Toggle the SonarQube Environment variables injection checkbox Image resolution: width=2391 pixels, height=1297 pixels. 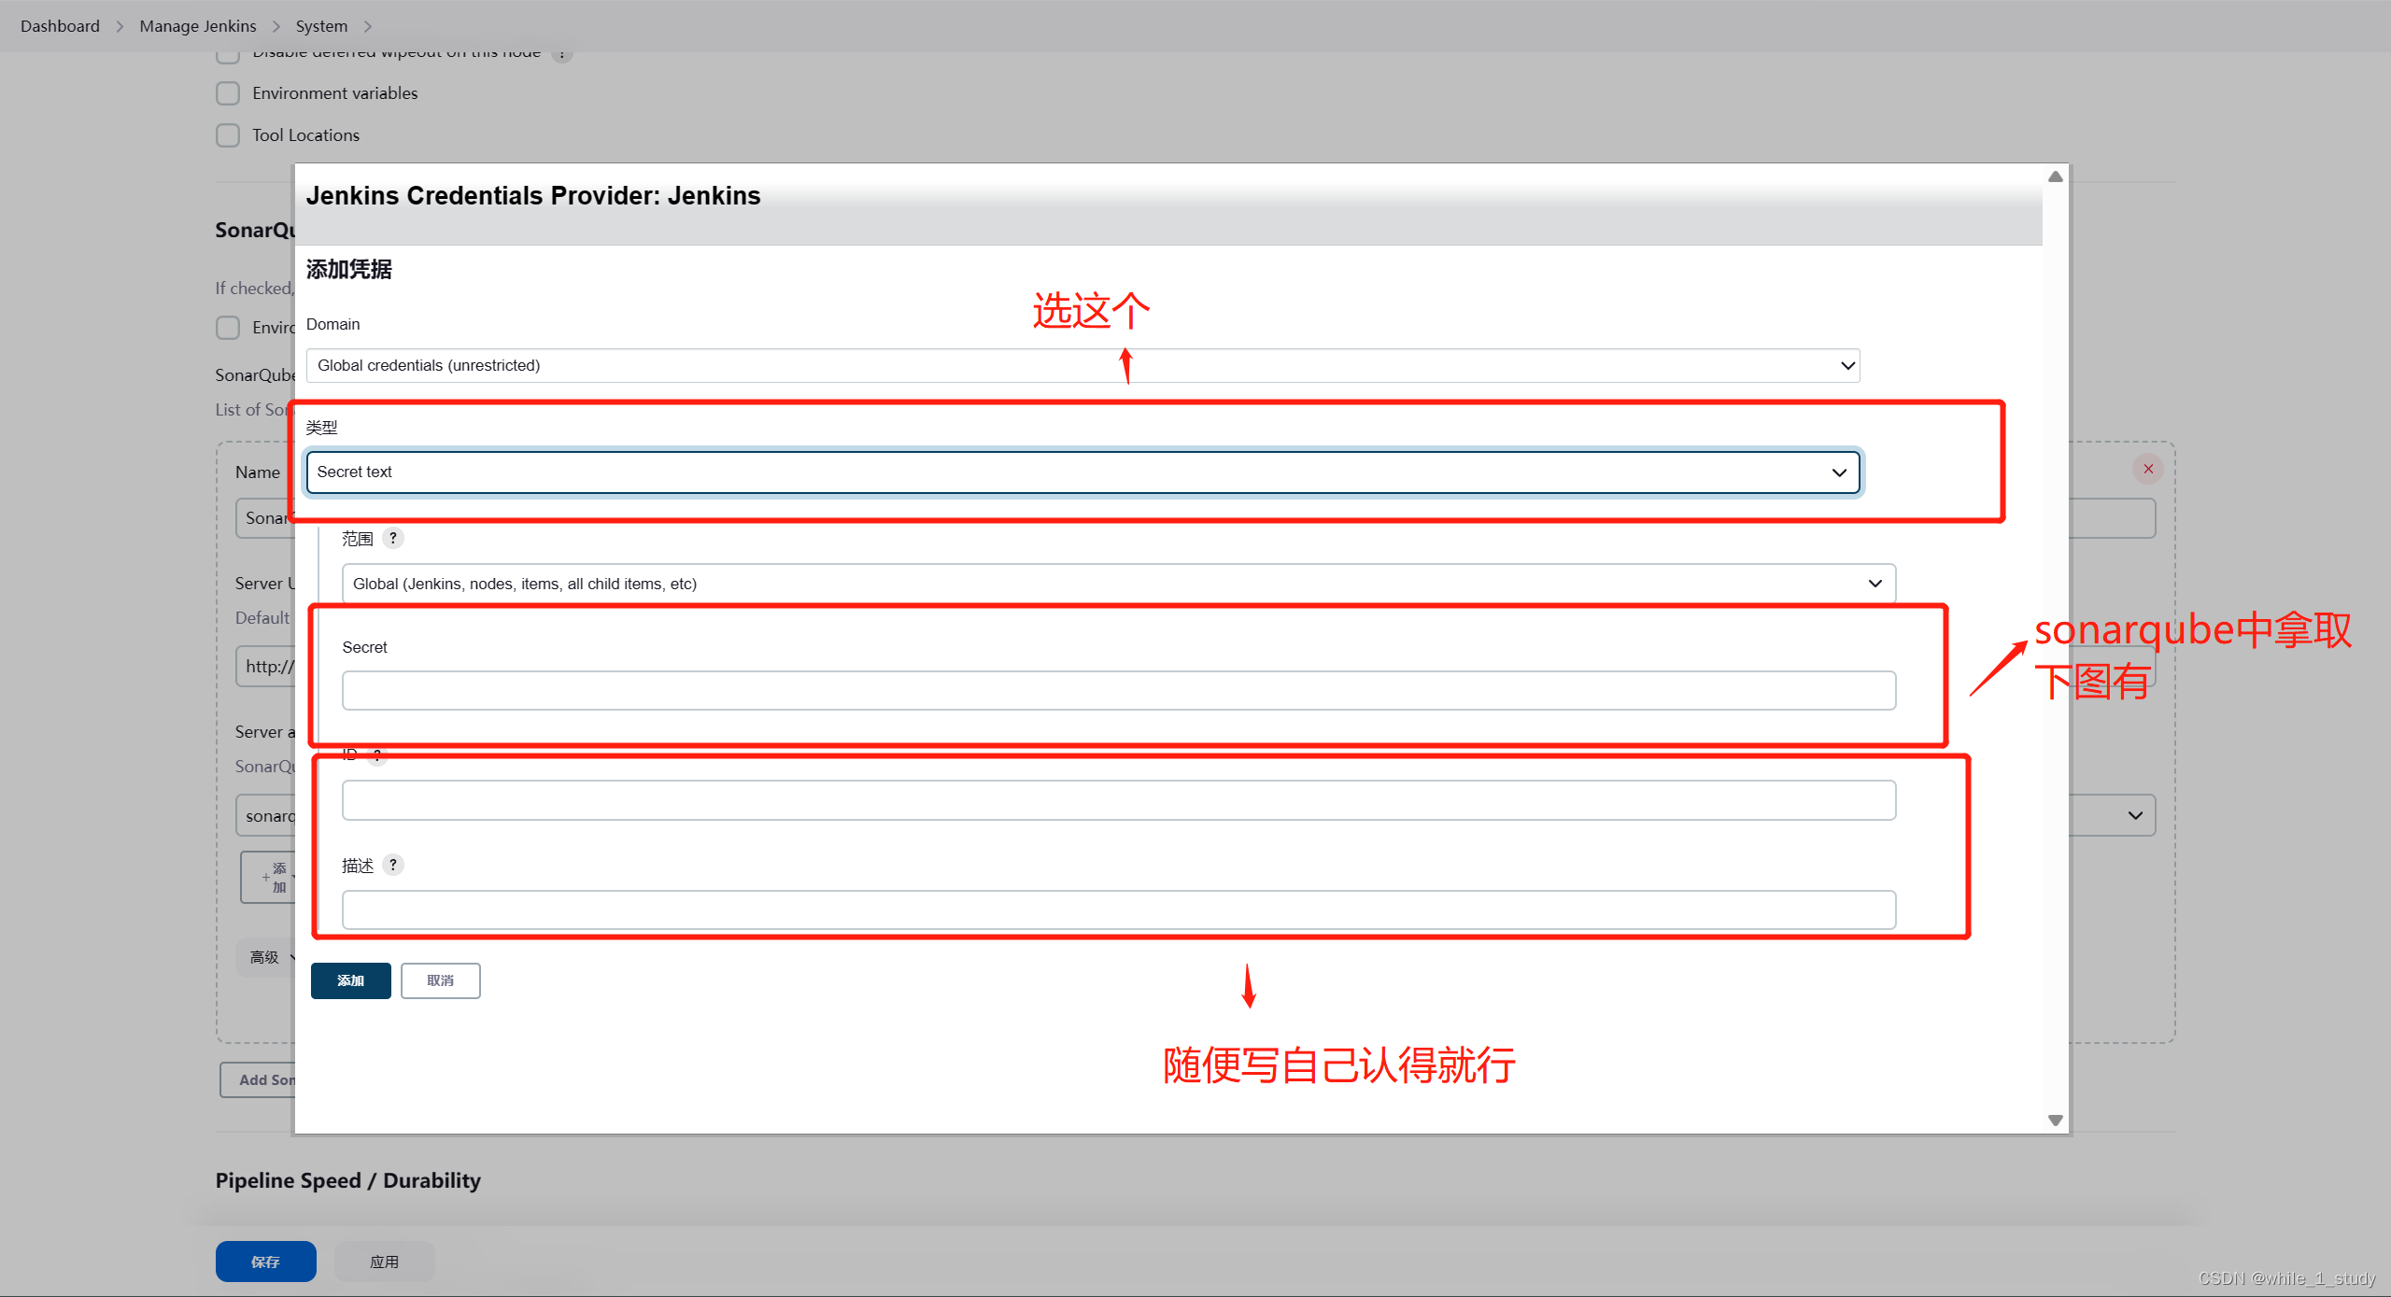tap(228, 328)
